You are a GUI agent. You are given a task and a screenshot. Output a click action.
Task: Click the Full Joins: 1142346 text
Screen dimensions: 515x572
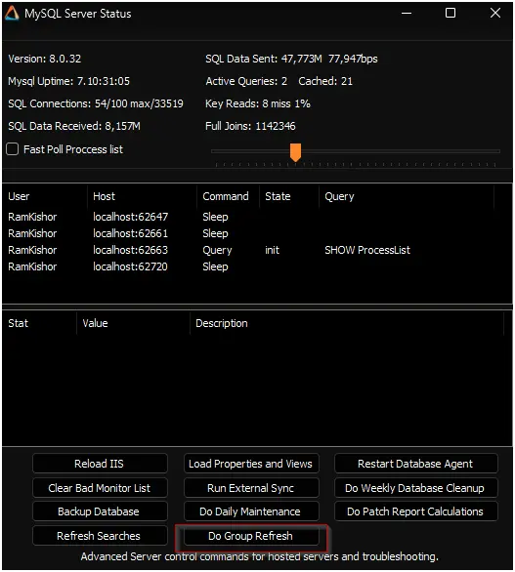click(x=250, y=126)
